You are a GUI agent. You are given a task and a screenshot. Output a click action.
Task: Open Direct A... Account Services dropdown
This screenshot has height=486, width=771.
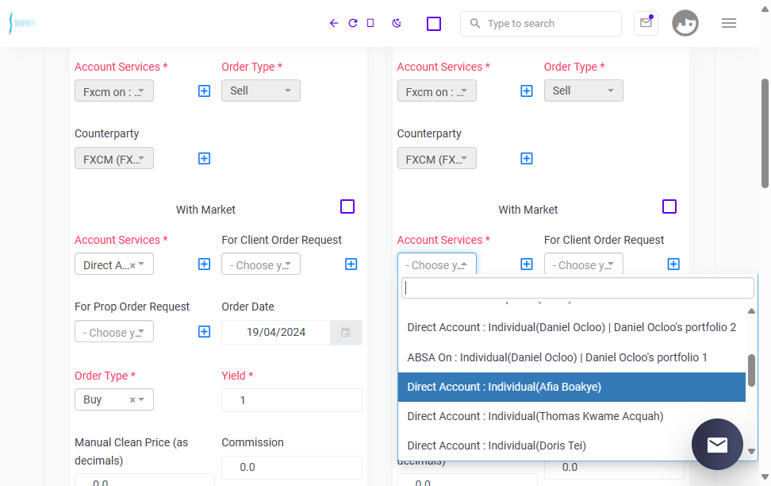(x=114, y=264)
